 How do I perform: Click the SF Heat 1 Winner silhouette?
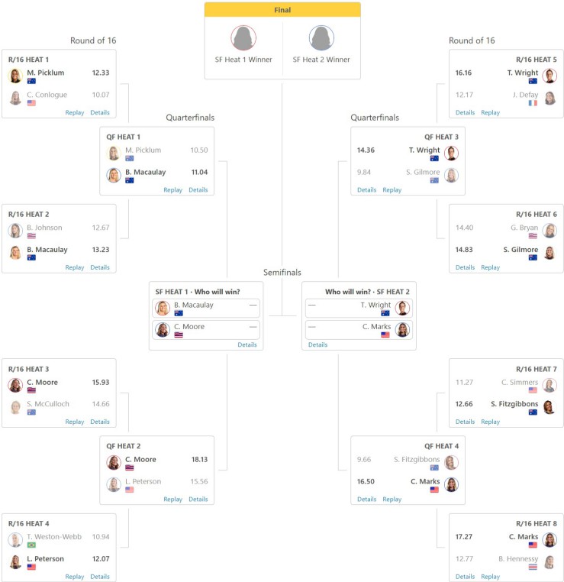click(x=243, y=38)
